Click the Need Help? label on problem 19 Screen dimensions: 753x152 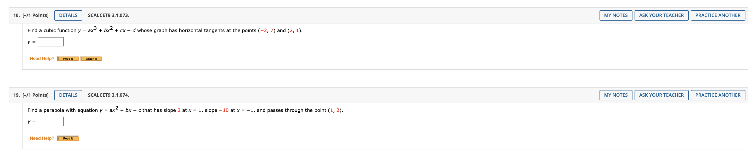coord(42,138)
